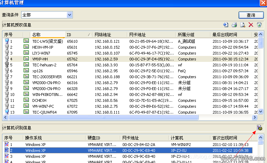Viewport: 267px width, 163px height.
Task: Click green card icon beside ID 66316
Action: (x=26, y=82)
